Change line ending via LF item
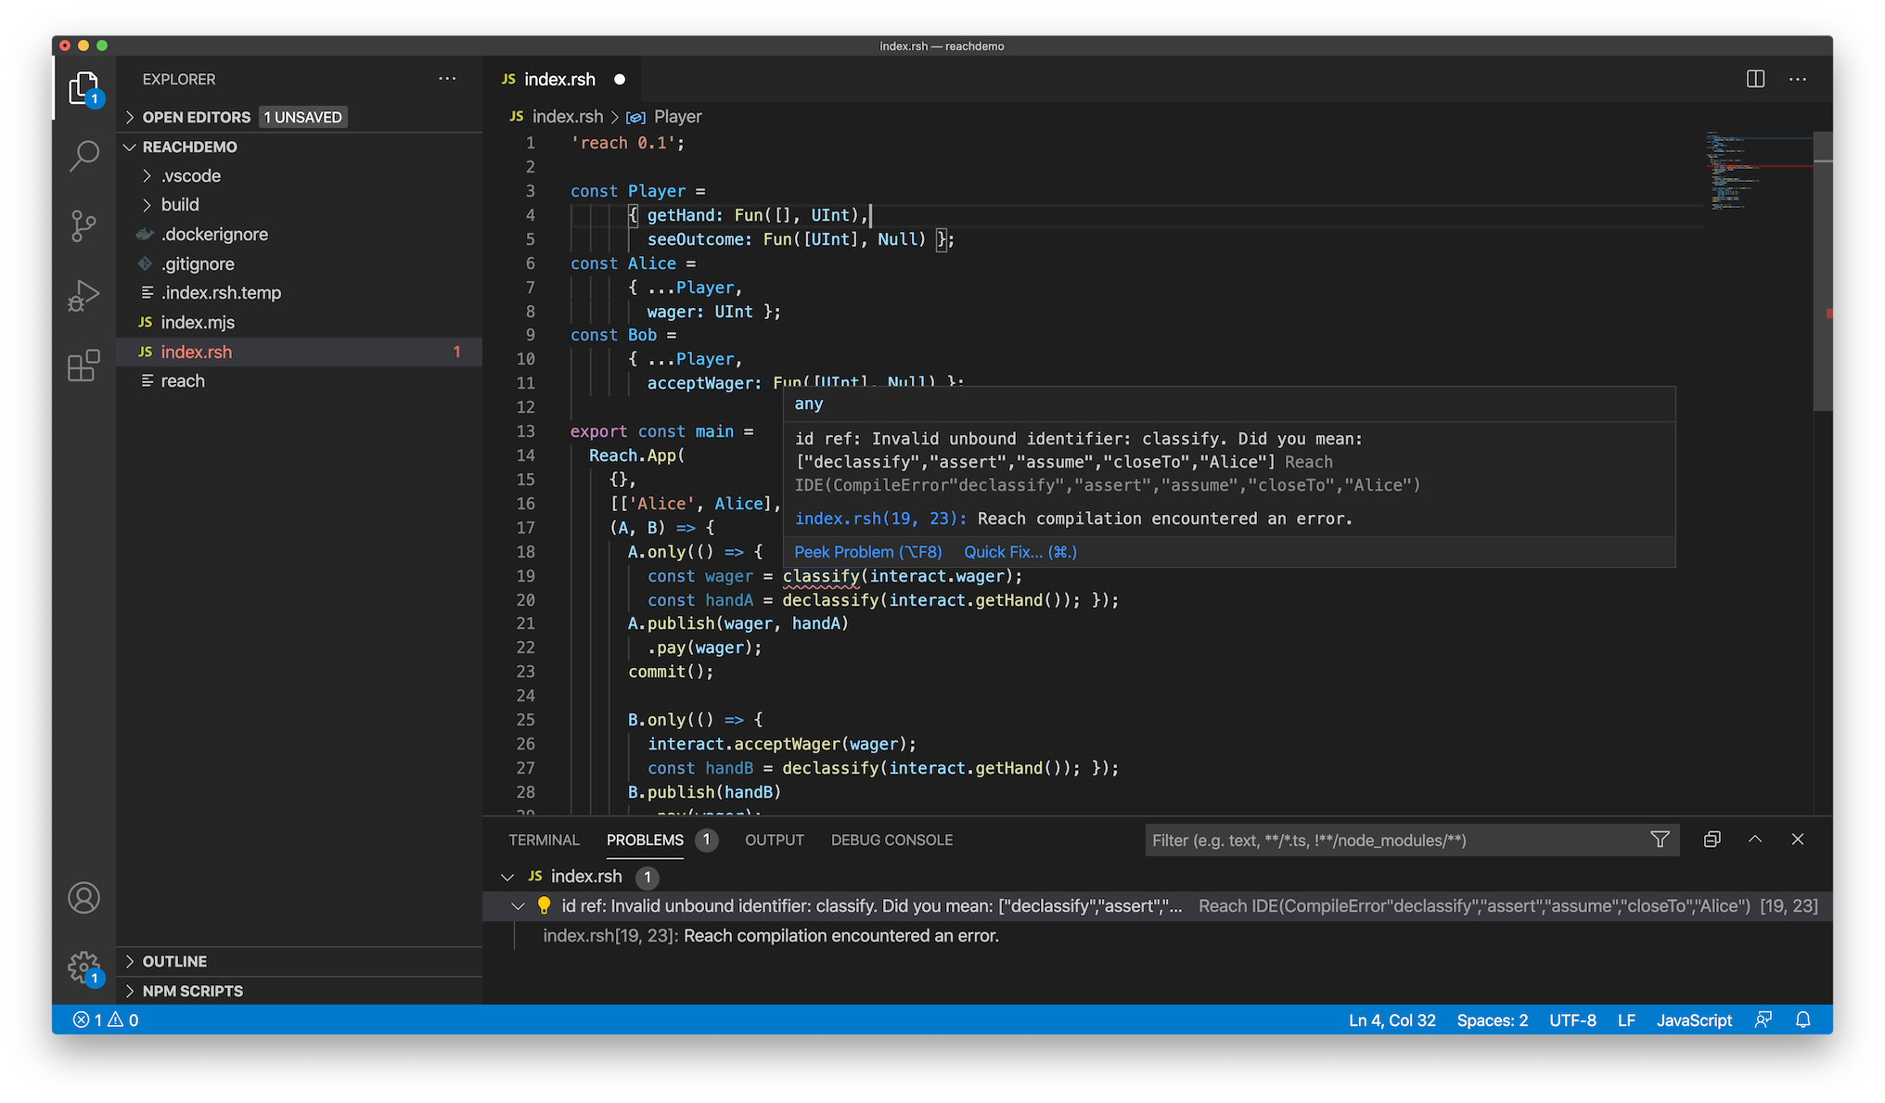1885x1103 pixels. tap(1626, 1020)
